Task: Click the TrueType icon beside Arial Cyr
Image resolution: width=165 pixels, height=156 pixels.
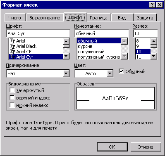Action: point(13,57)
